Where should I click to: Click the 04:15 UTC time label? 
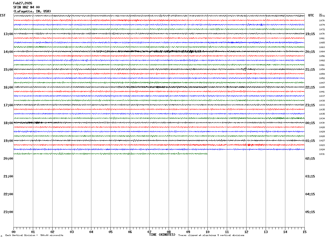point(310,194)
